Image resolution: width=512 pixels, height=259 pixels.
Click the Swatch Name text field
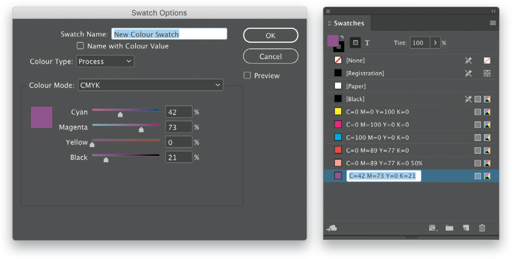169,34
